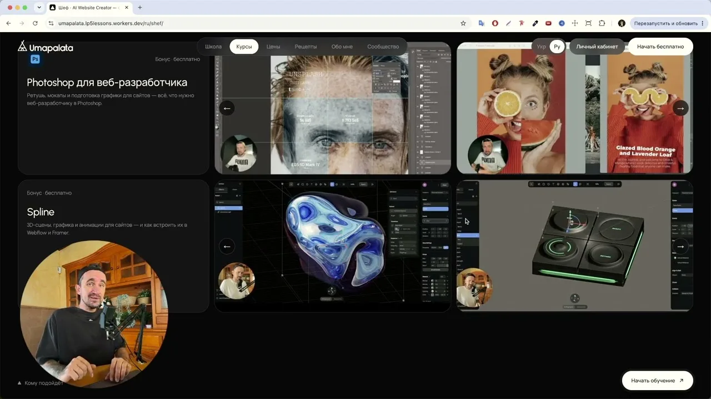711x399 pixels.
Task: Click the Photoshop Ps badge icon
Action: click(35, 59)
